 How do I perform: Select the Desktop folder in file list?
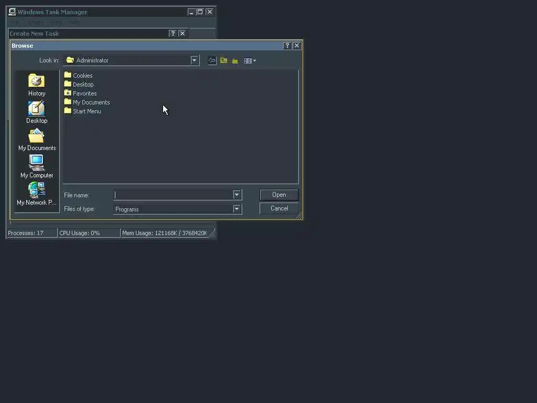(x=79, y=84)
